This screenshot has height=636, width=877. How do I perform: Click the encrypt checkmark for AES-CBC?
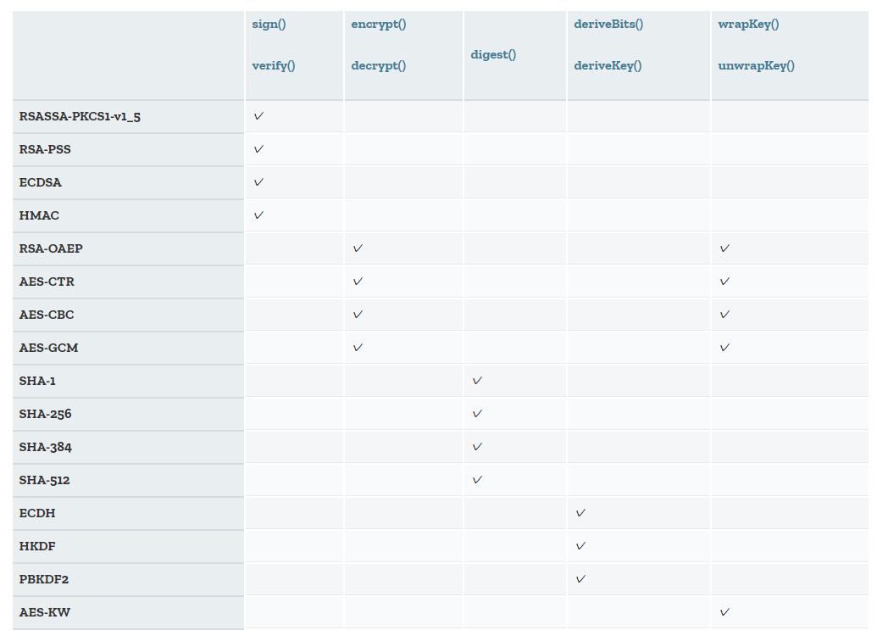tap(358, 314)
